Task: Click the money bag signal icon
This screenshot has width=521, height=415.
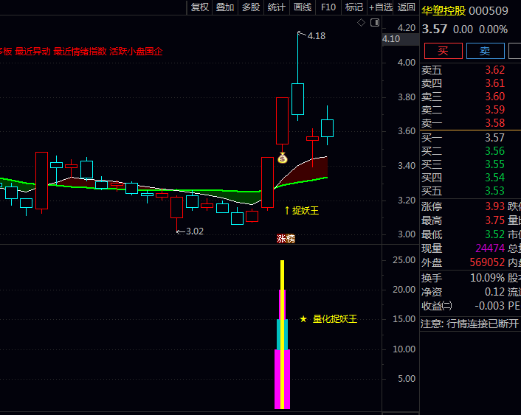Action: click(283, 158)
